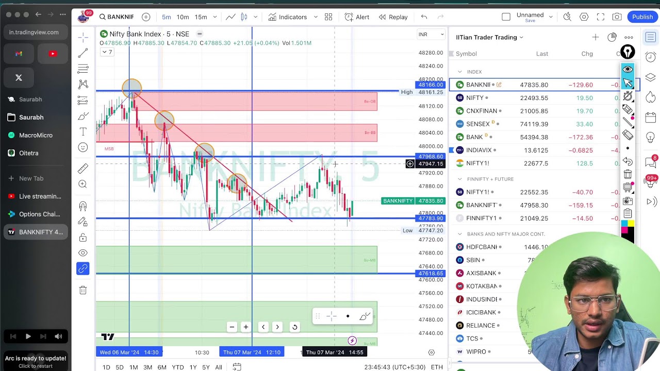Screen dimensions: 660x371
Task: Create an Alert
Action: 357,17
